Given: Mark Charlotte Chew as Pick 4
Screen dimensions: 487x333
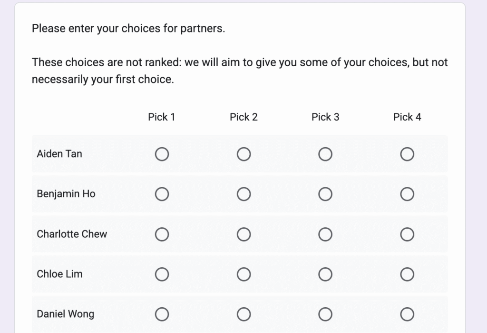Looking at the screenshot, I should point(407,234).
